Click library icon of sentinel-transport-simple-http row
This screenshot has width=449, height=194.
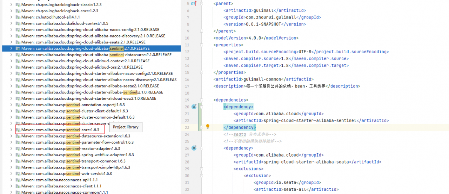[18, 167]
